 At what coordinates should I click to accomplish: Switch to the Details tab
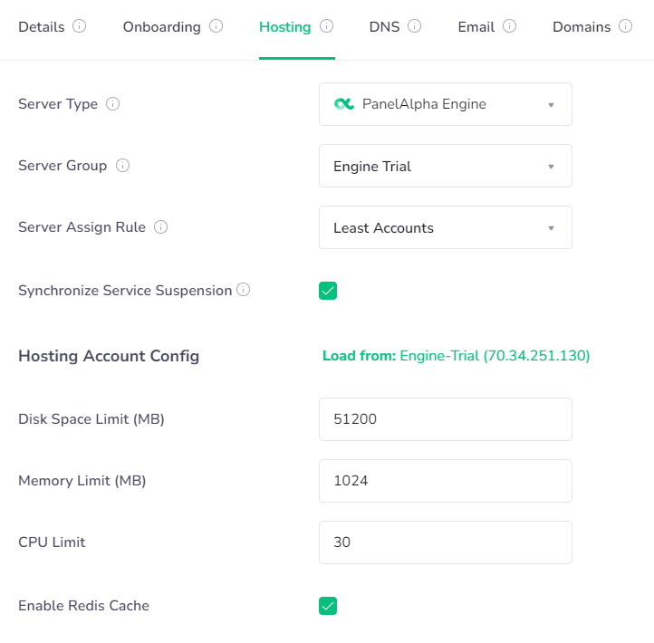[42, 26]
